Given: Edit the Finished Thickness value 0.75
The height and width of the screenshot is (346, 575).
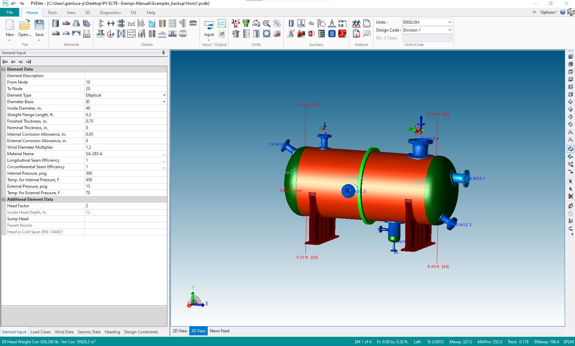Looking at the screenshot, I should pos(126,121).
